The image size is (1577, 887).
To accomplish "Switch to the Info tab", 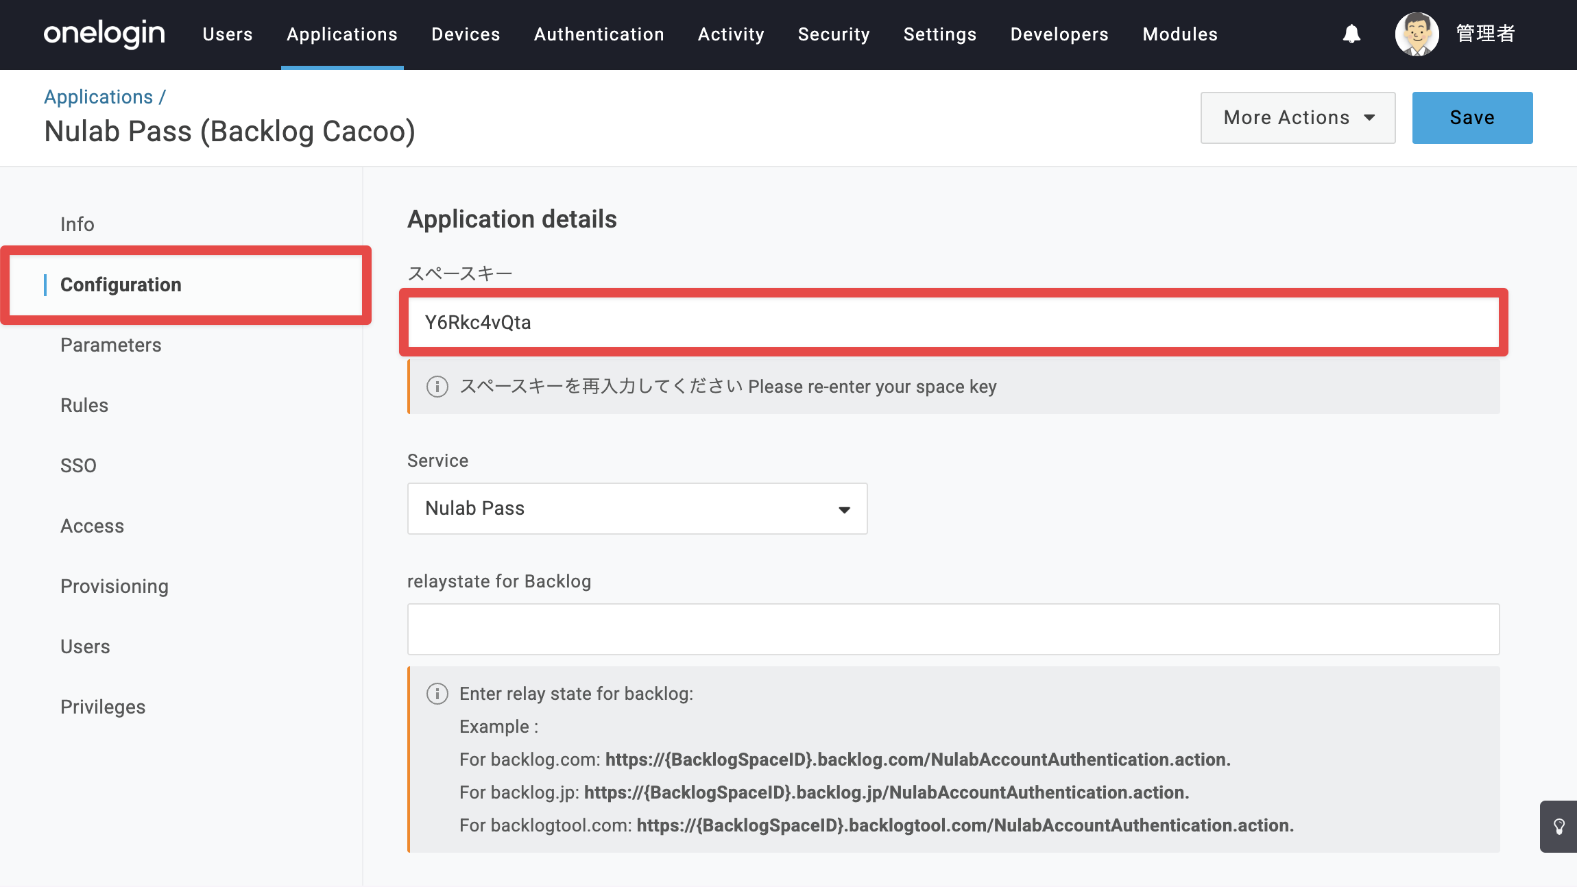I will (77, 224).
